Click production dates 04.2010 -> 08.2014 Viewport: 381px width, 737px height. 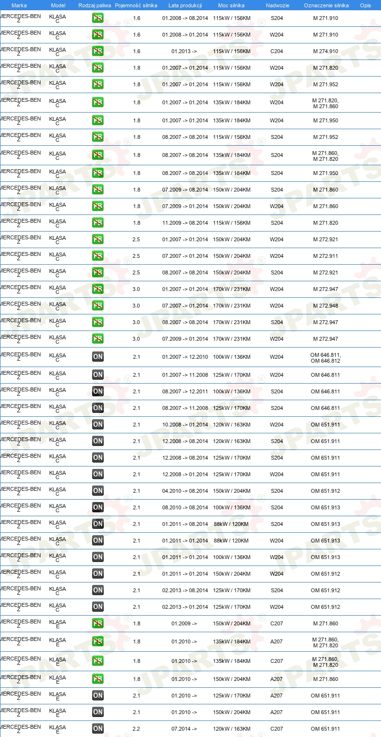point(185,491)
